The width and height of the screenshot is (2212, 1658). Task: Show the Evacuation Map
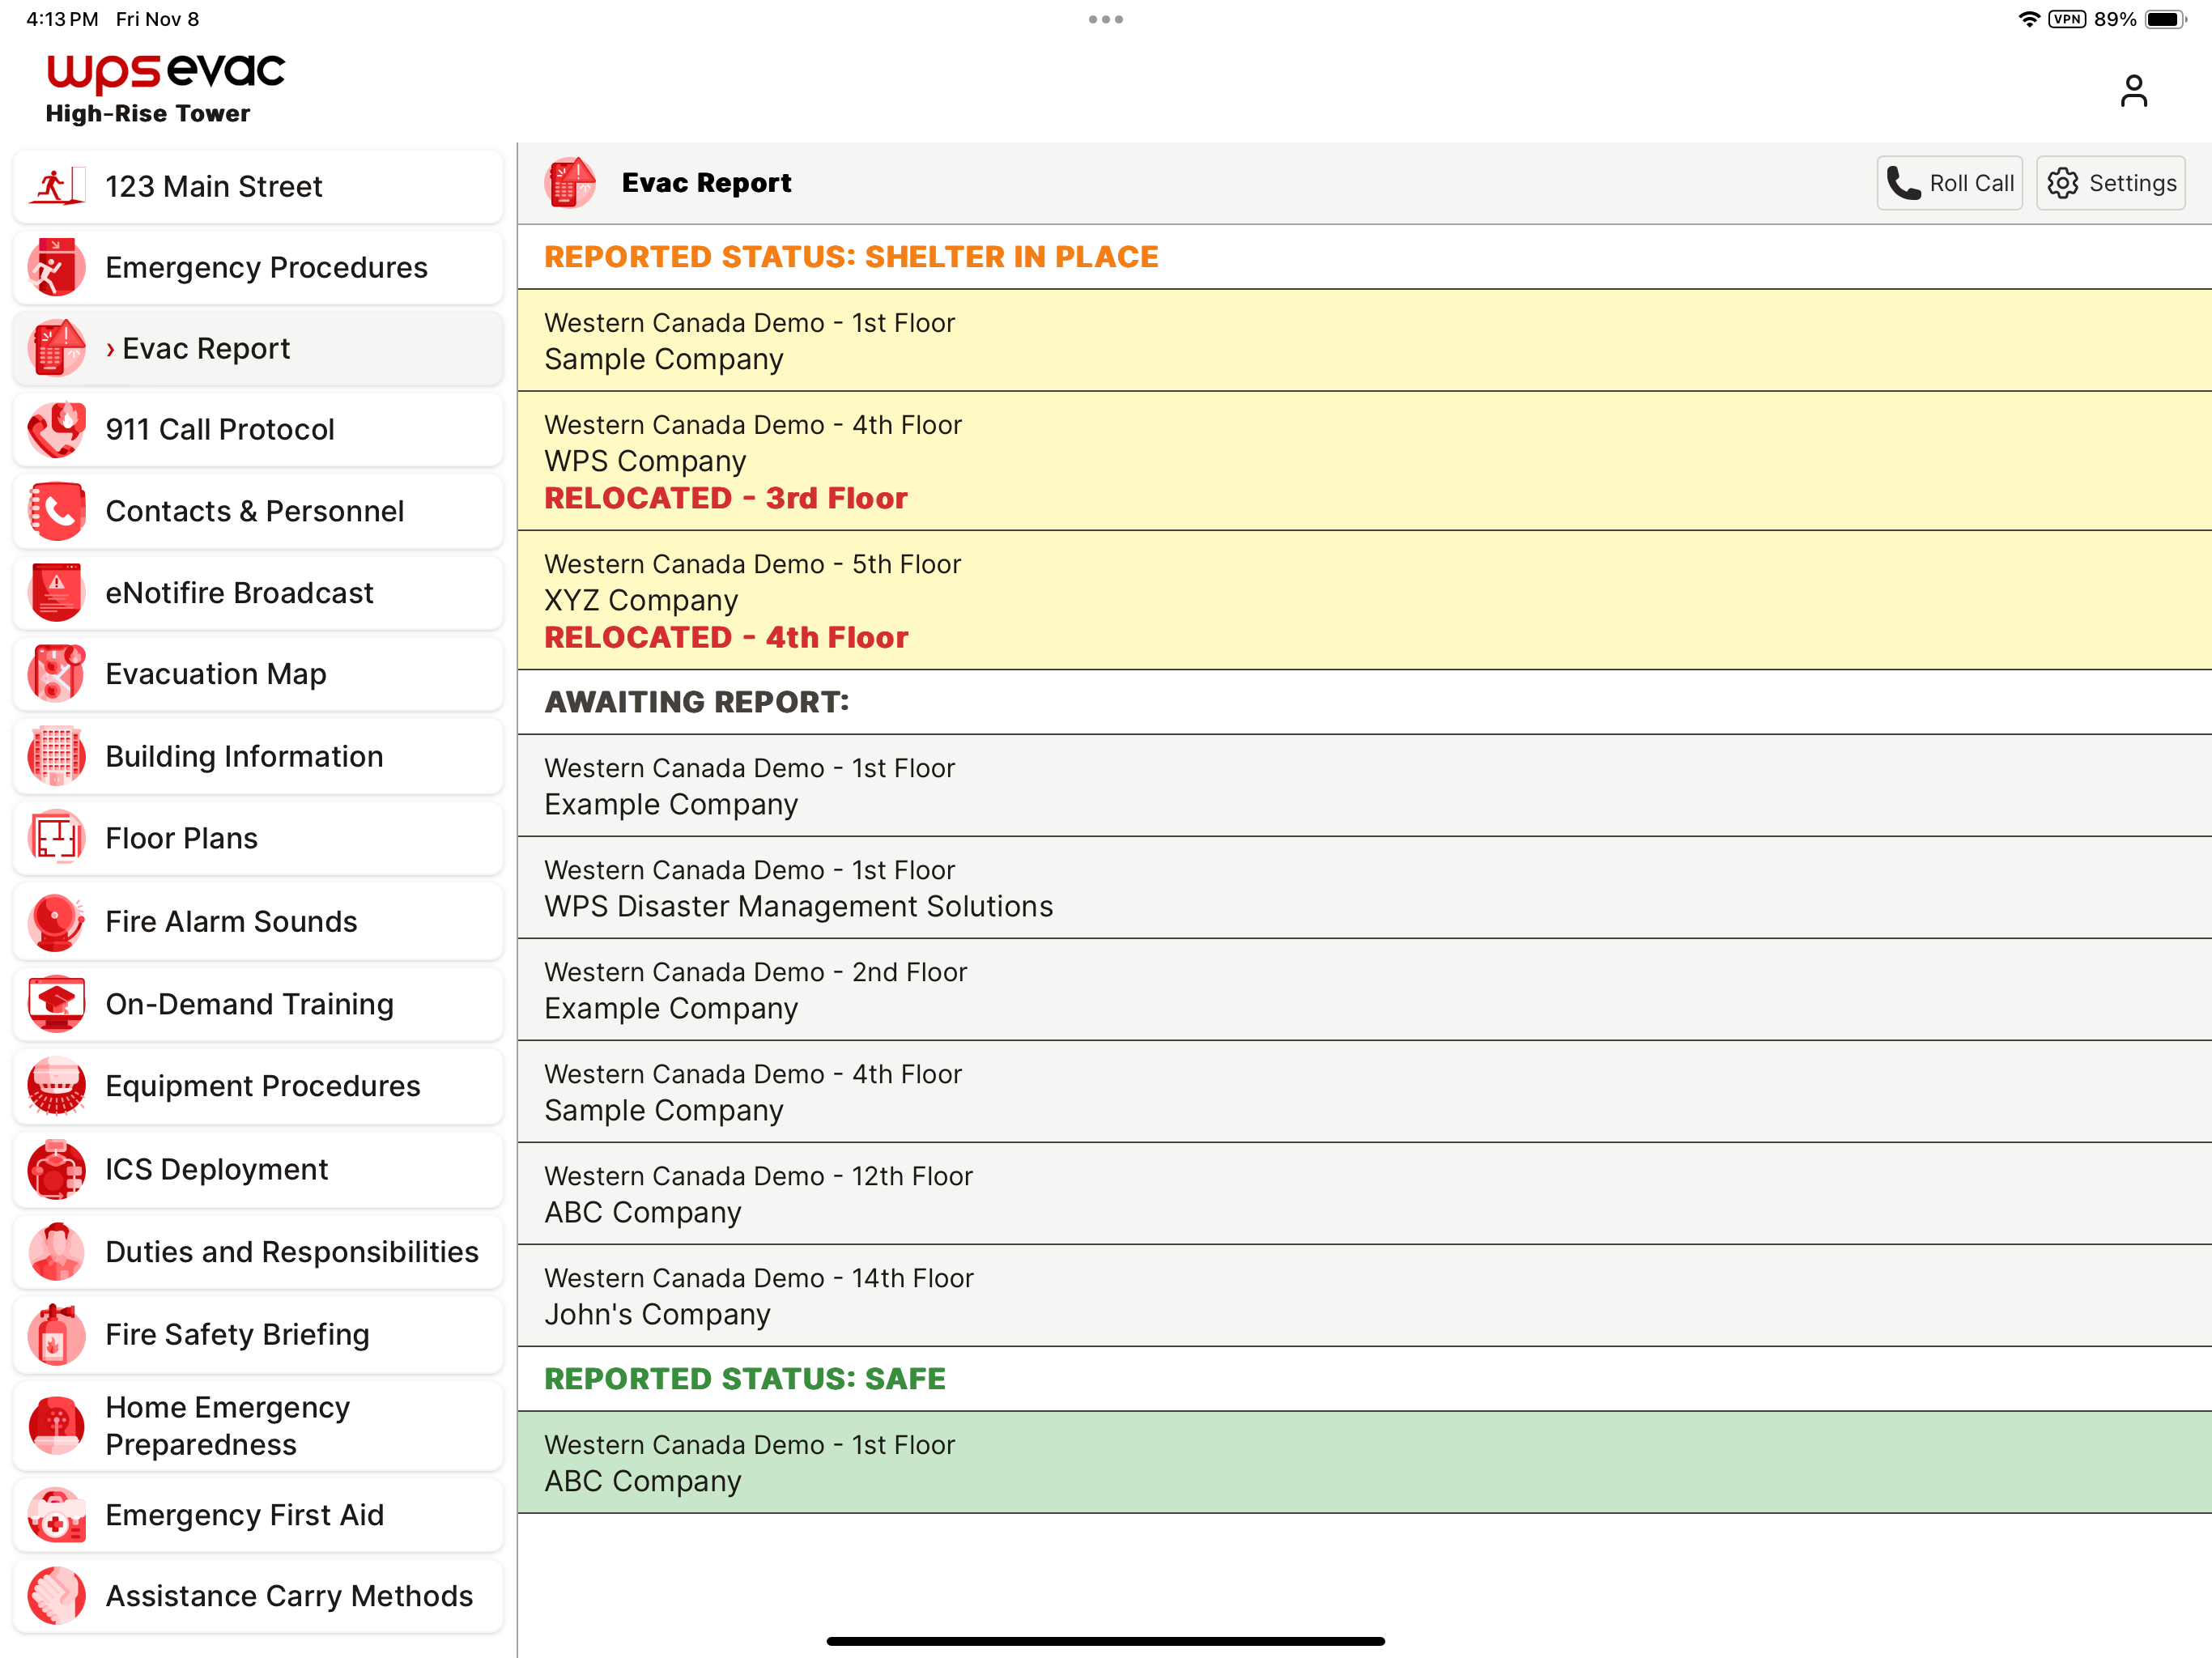[258, 674]
